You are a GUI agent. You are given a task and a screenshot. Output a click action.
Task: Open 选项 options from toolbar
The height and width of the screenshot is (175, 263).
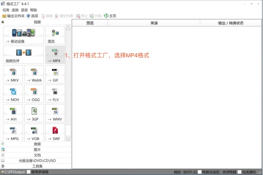click(32, 16)
